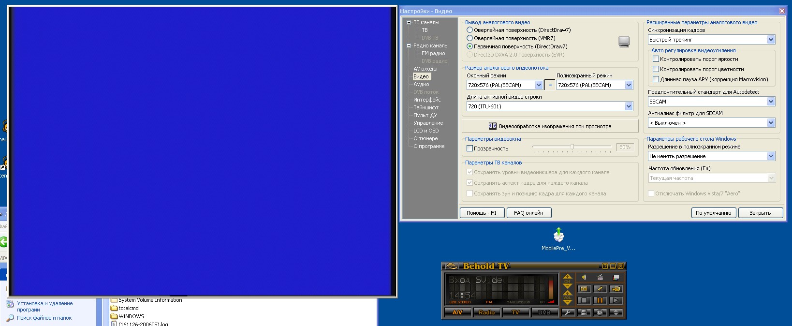Image resolution: width=792 pixels, height=326 pixels.
Task: Open Антиалиас фильтр для SECAM dropdown
Action: (x=771, y=123)
